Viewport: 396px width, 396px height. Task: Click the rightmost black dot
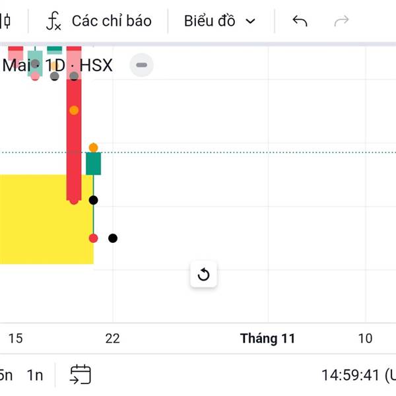(x=113, y=238)
